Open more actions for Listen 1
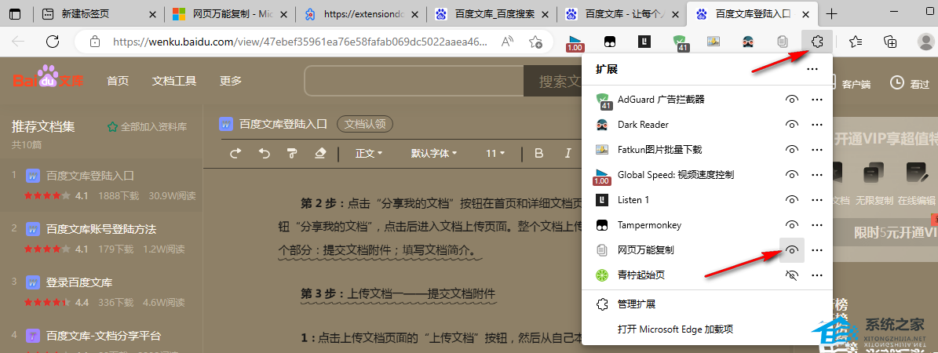The width and height of the screenshot is (938, 353). tap(816, 200)
